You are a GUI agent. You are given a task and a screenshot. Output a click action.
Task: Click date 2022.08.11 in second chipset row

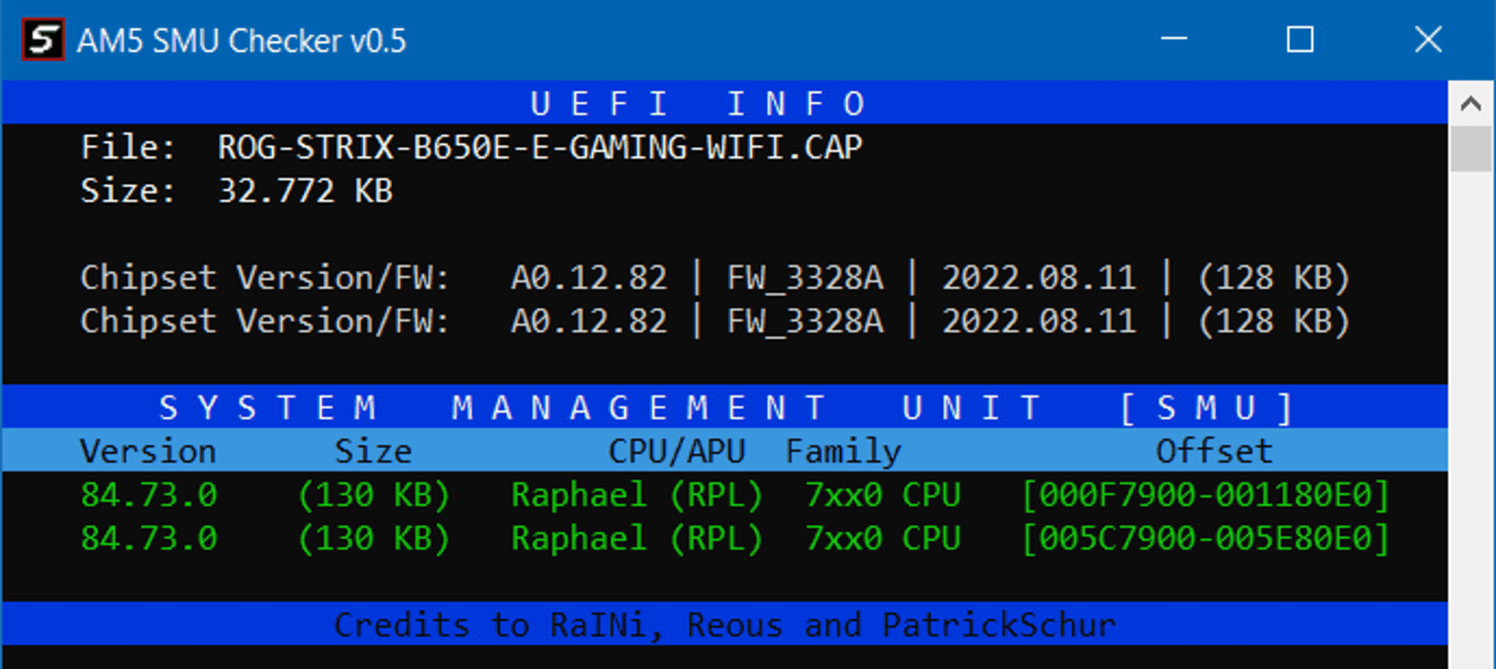(1039, 322)
